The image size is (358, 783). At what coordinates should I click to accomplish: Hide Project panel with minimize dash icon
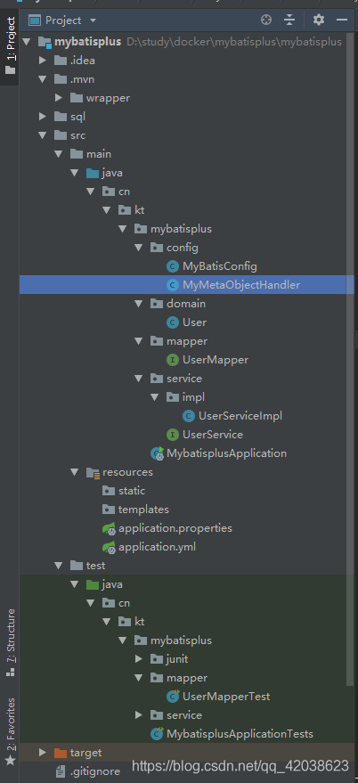(342, 20)
